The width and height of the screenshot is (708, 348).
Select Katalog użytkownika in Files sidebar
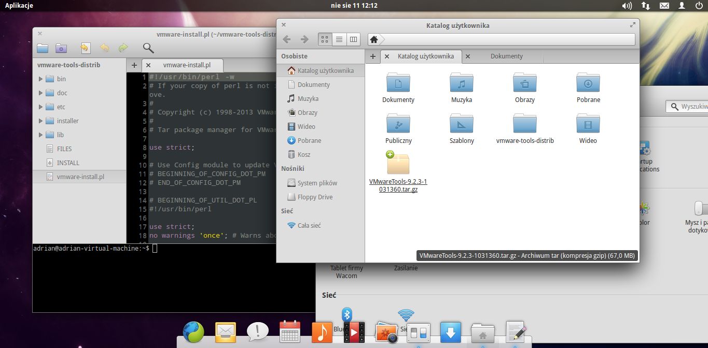[x=321, y=70]
